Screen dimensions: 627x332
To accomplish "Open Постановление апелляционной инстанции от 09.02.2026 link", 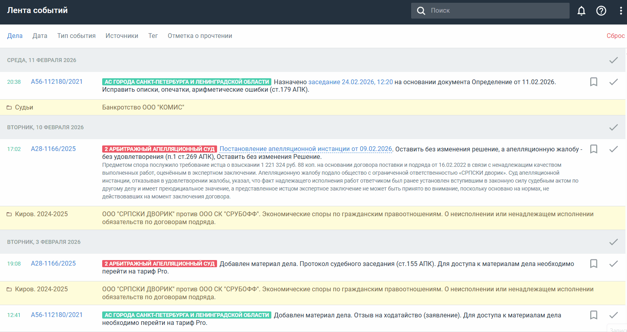I will point(305,149).
